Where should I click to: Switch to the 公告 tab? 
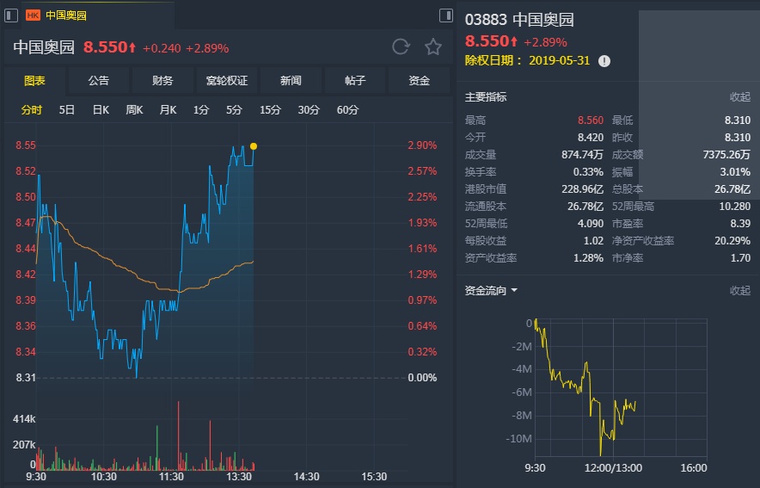tap(99, 81)
